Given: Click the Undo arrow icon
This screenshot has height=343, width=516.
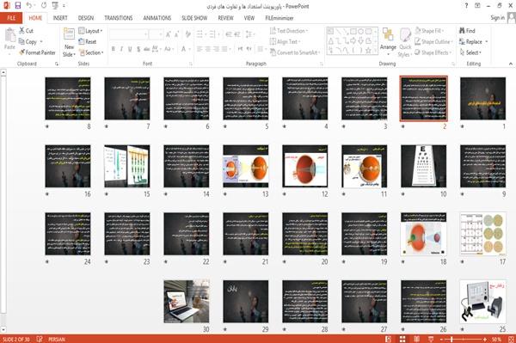Looking at the screenshot, I should pyautogui.click(x=29, y=6).
